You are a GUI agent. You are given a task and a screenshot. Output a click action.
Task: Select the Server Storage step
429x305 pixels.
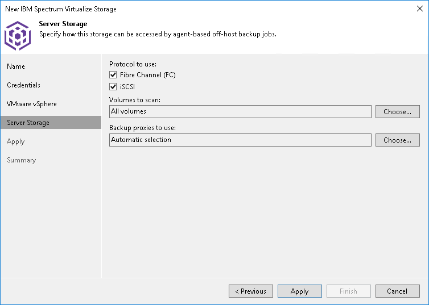tap(28, 123)
